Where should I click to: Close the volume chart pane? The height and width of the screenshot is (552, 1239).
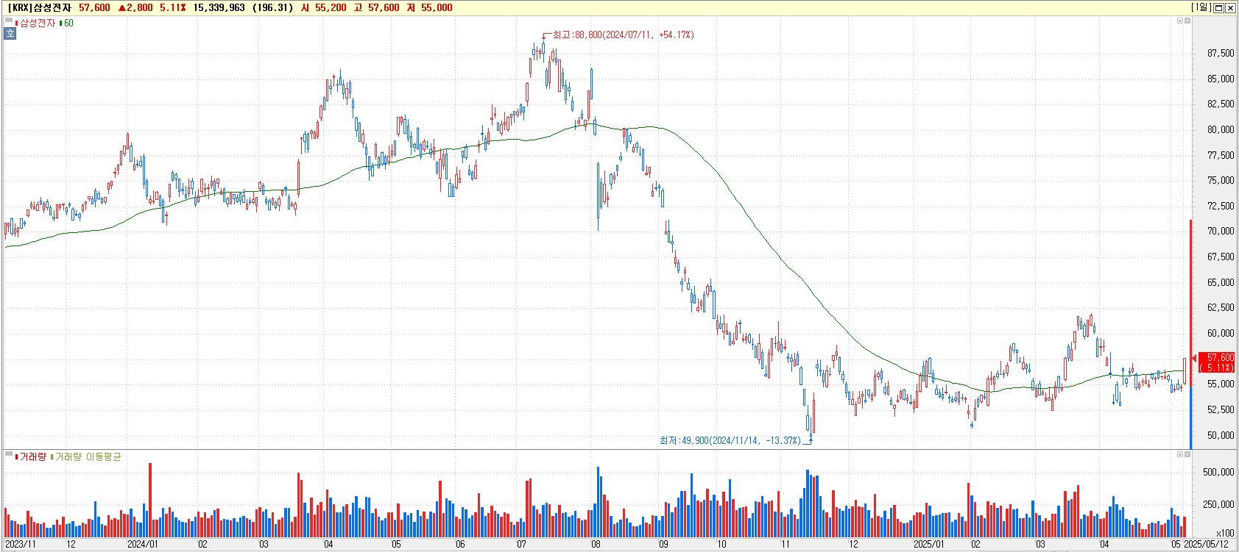tap(1187, 454)
